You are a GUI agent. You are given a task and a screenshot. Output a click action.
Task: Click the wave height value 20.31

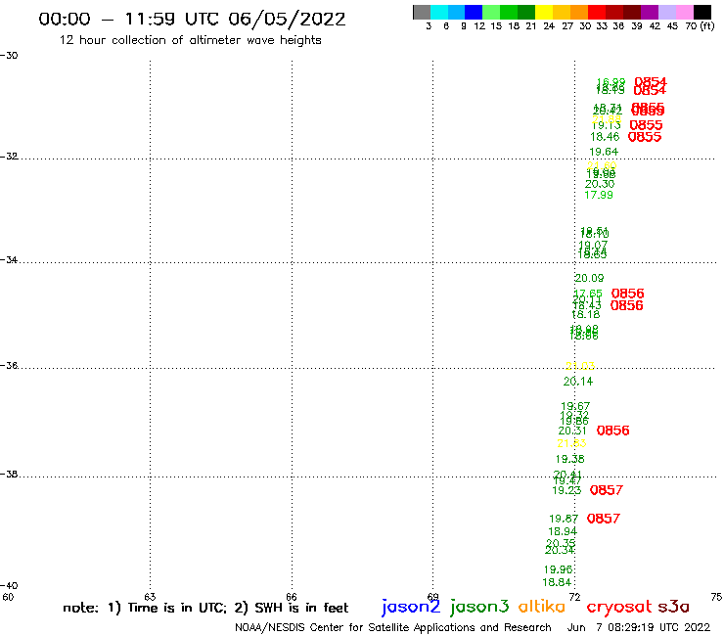572,431
